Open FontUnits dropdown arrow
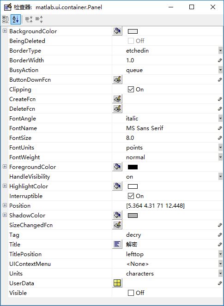The width and height of the screenshot is (224, 306). coord(220,147)
